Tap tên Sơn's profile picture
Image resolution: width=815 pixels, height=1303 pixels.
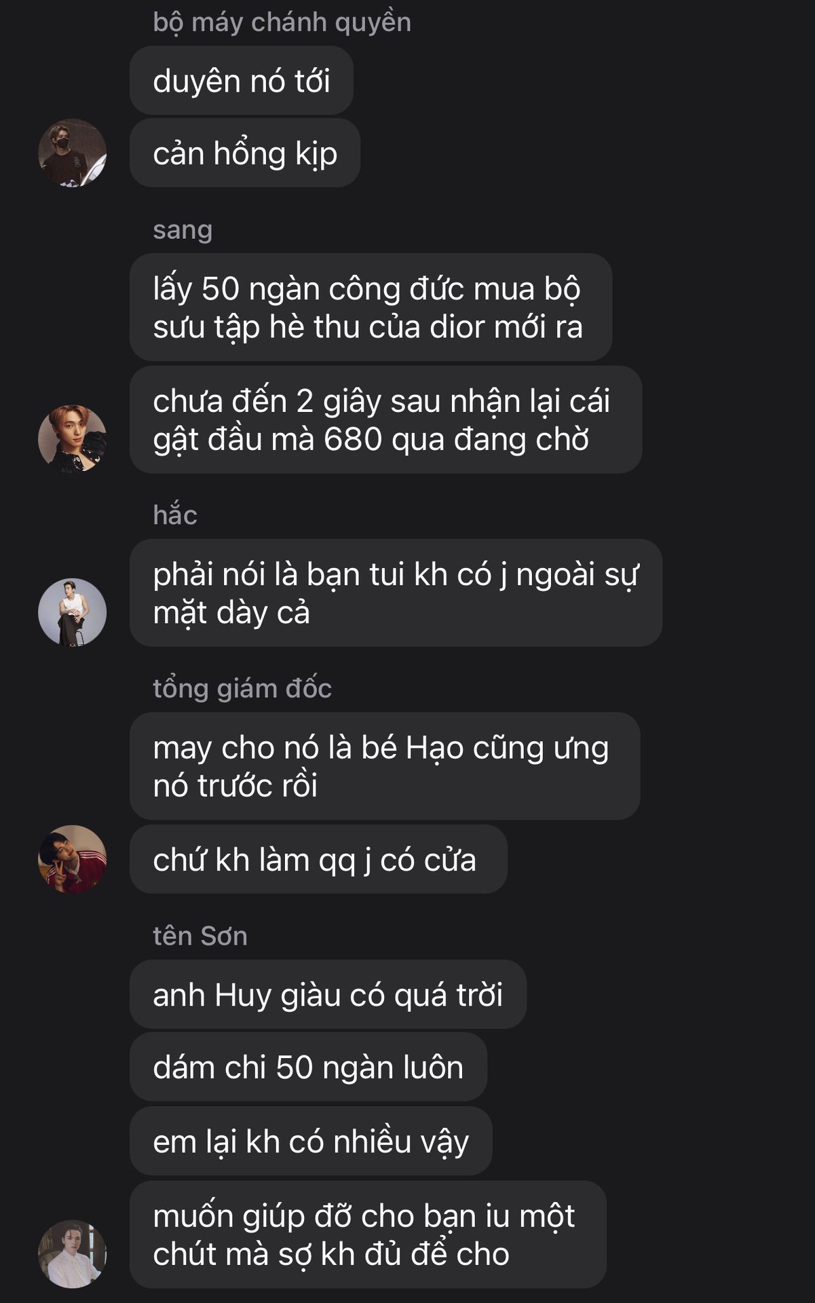click(x=72, y=1253)
